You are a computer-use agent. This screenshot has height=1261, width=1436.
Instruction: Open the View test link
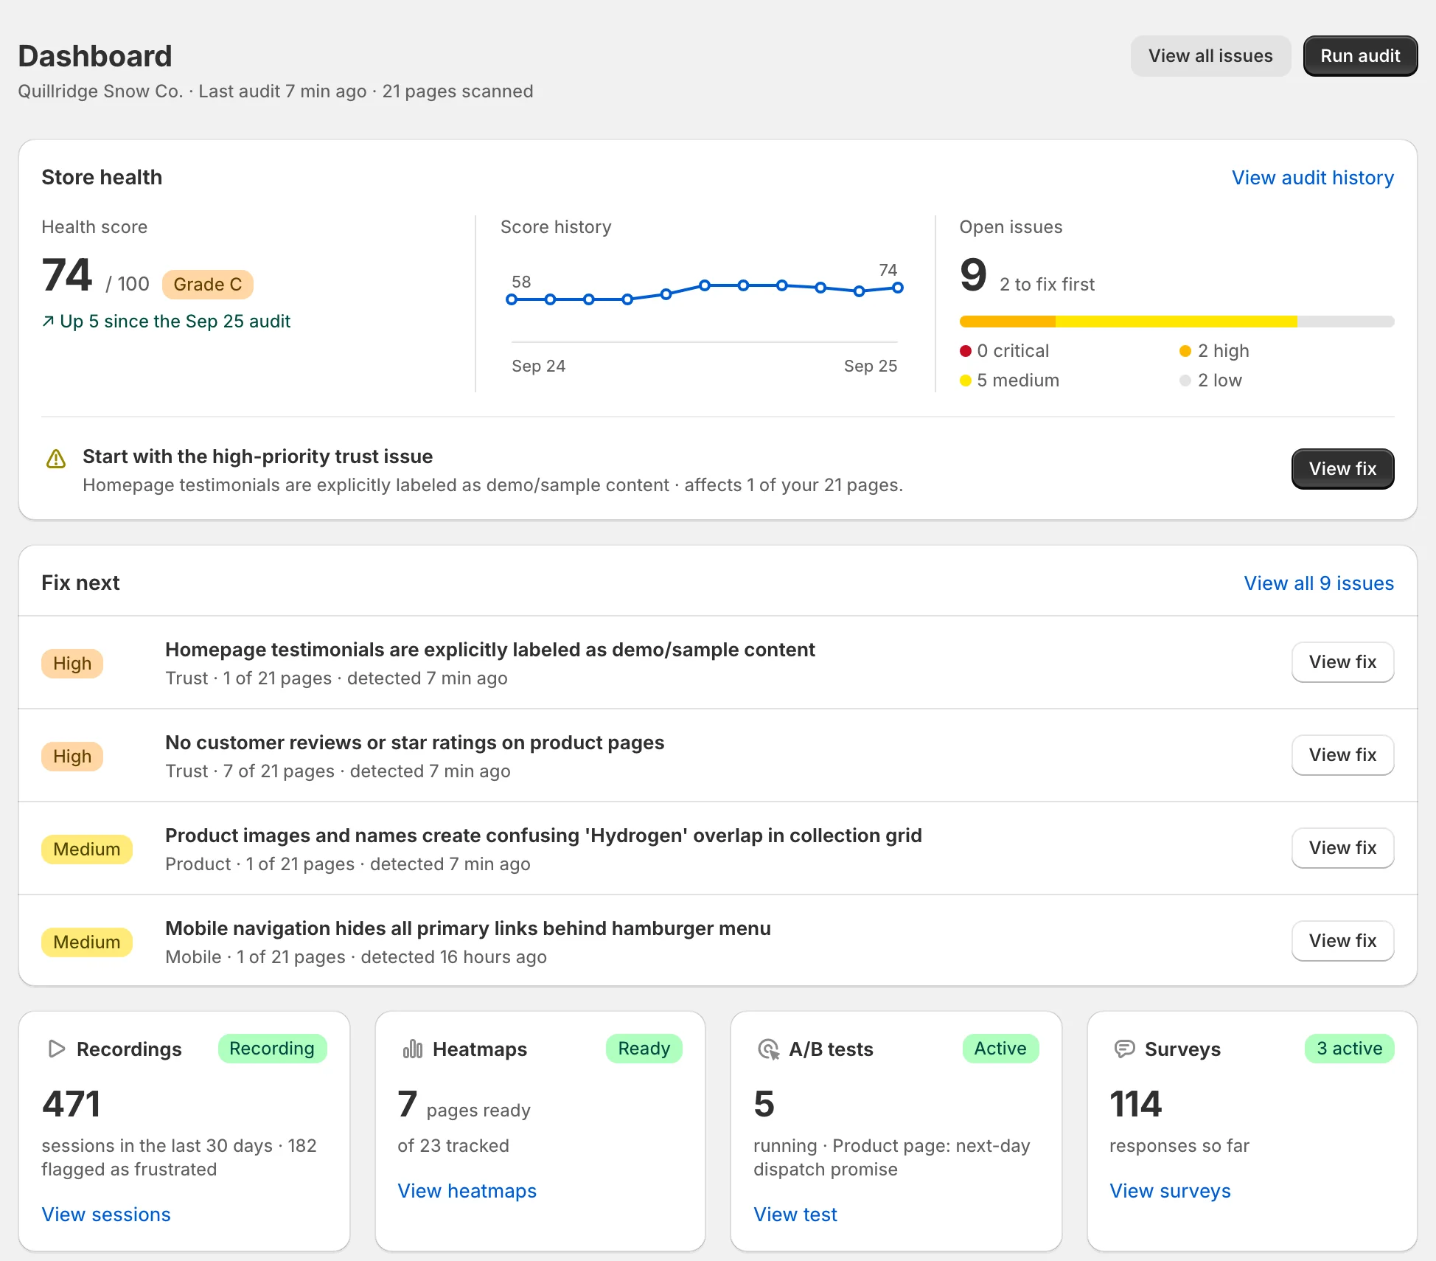[795, 1215]
